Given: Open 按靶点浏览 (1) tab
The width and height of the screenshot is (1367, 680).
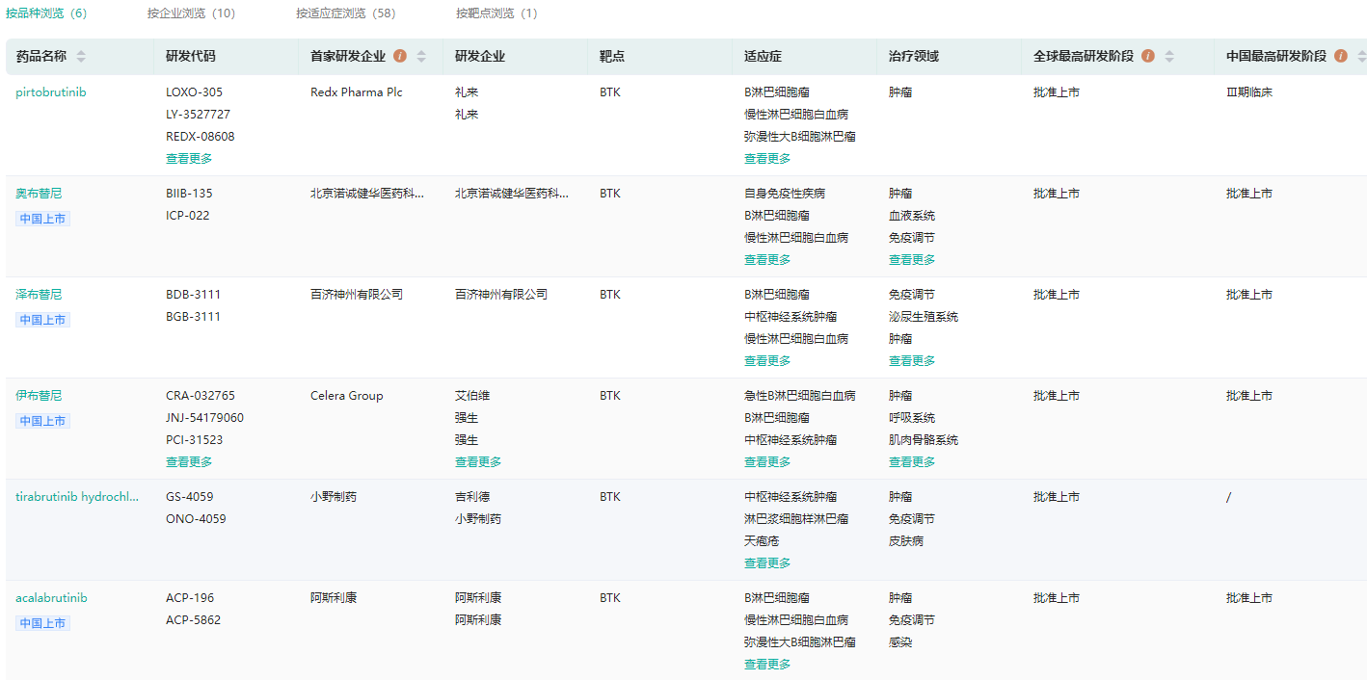Looking at the screenshot, I should click(x=496, y=13).
